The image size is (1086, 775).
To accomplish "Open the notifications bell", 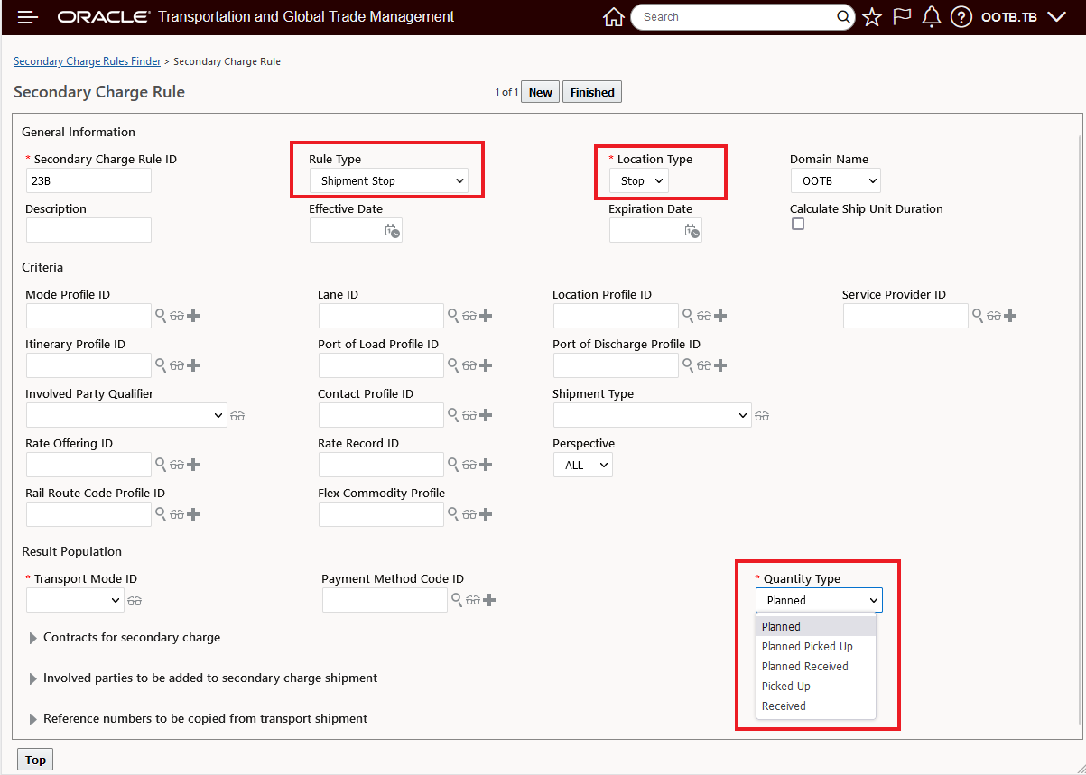I will pyautogui.click(x=932, y=17).
